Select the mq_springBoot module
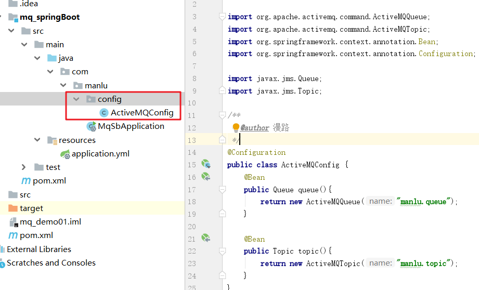 coord(49,17)
